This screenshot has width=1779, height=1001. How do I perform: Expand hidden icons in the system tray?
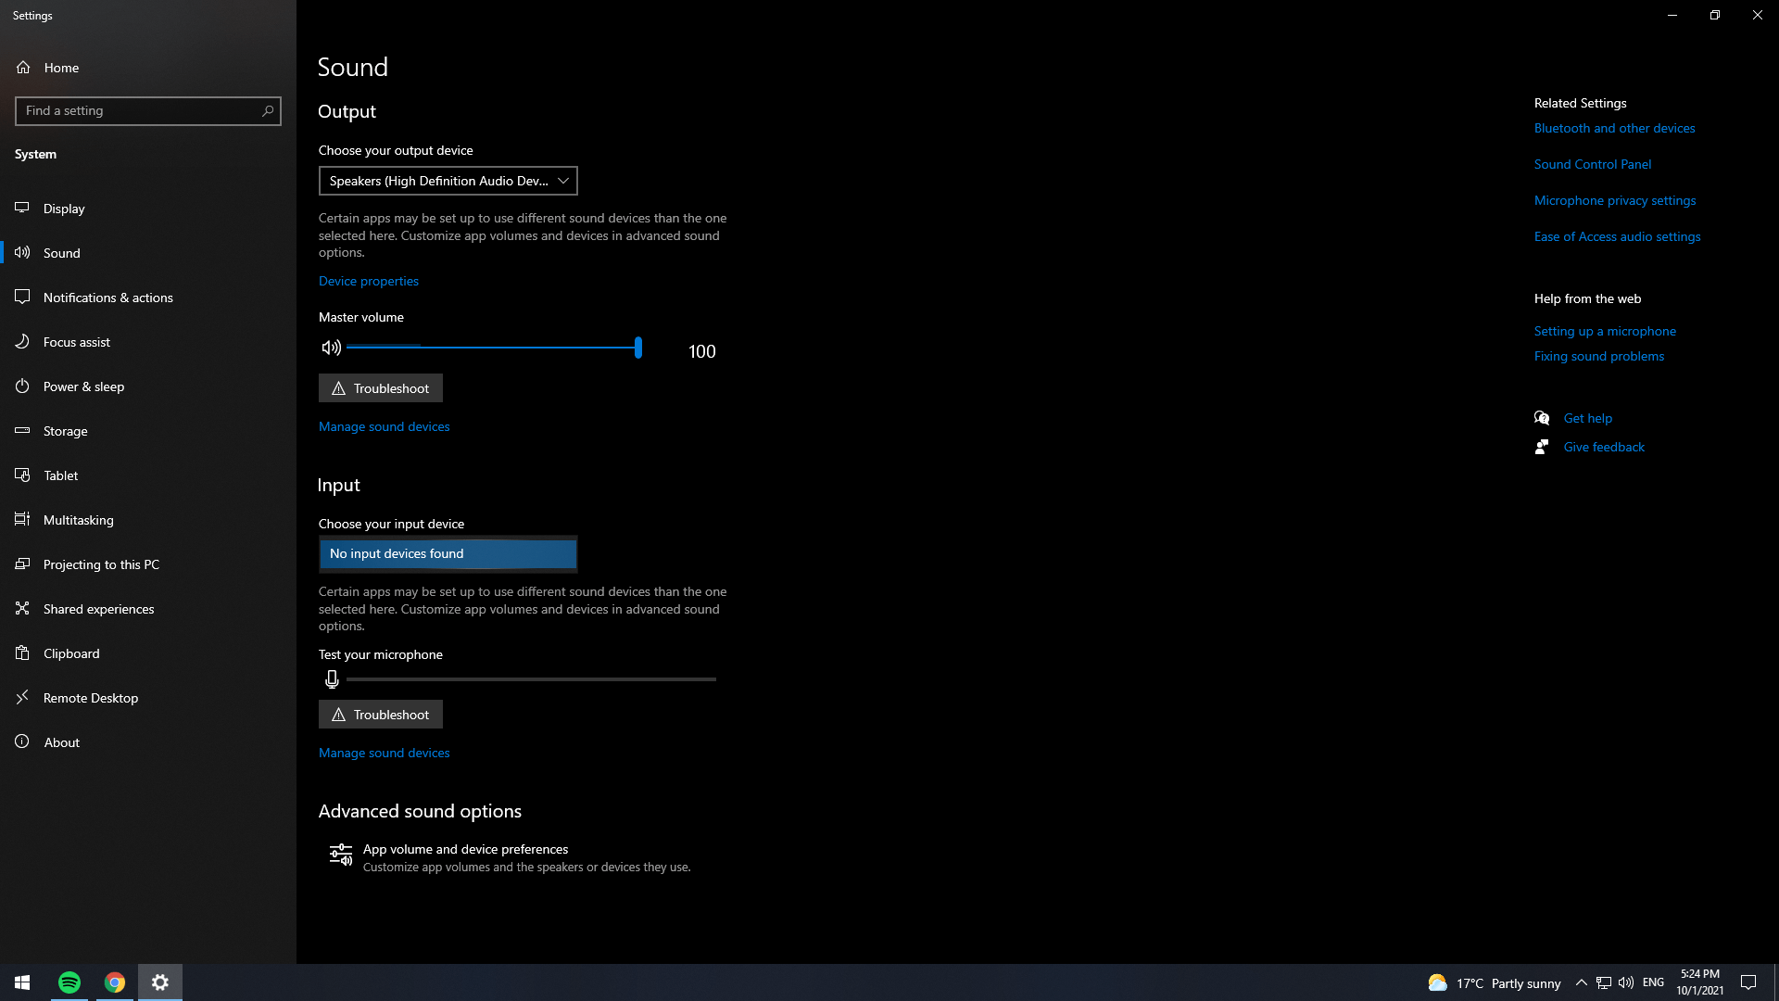pos(1580,982)
